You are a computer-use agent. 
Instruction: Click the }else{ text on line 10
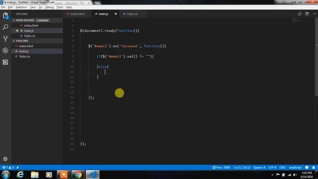103,67
